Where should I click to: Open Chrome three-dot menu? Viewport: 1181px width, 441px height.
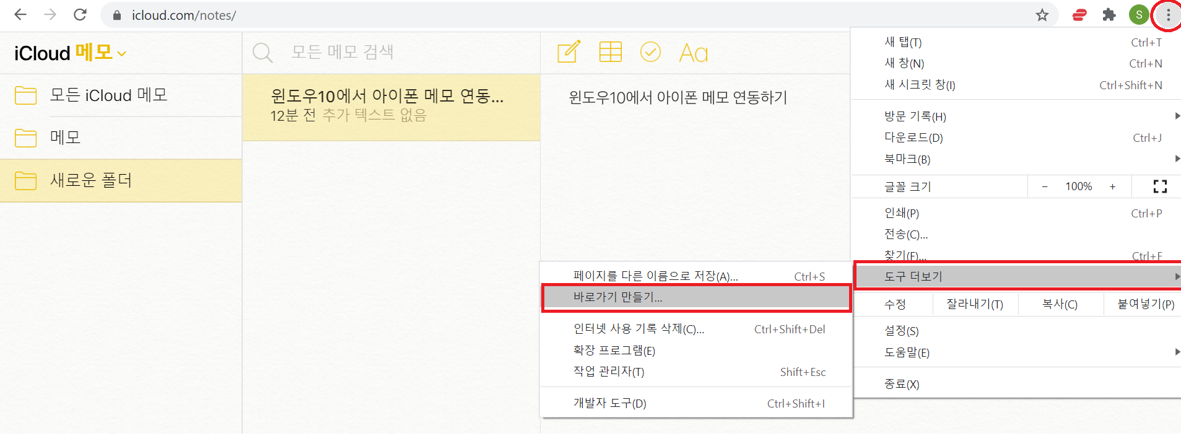pyautogui.click(x=1168, y=15)
